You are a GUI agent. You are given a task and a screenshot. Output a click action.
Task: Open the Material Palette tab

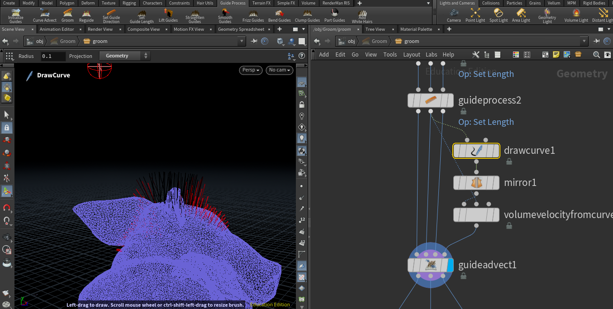(x=416, y=29)
